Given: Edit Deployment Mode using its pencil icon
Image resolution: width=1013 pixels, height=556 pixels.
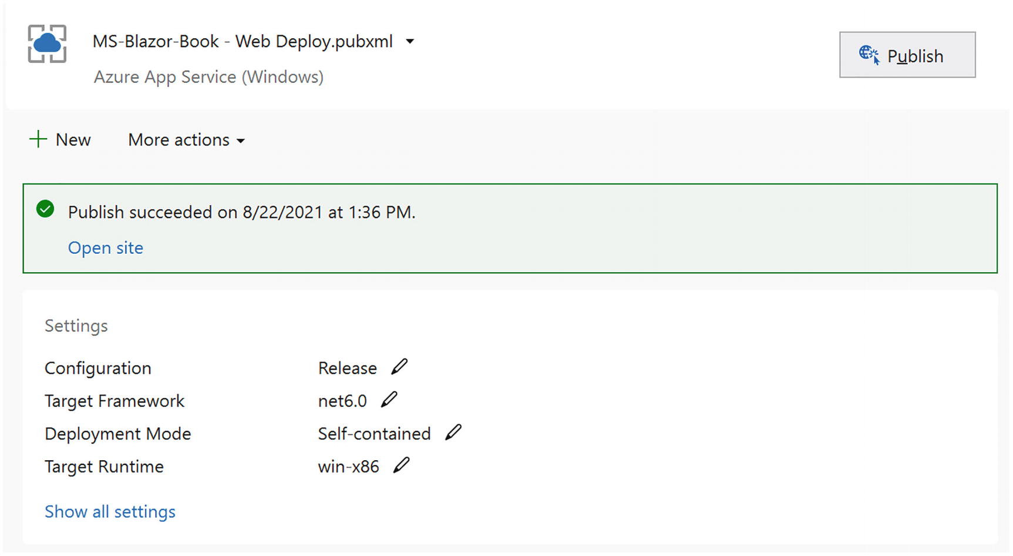Looking at the screenshot, I should 453,433.
